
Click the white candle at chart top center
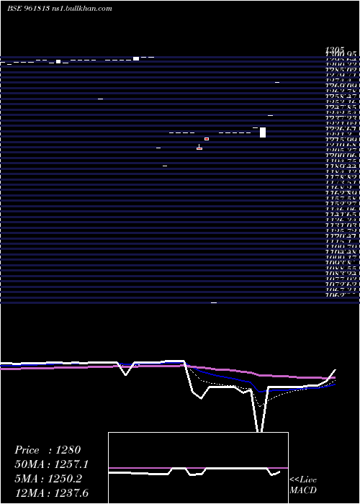tap(136, 58)
